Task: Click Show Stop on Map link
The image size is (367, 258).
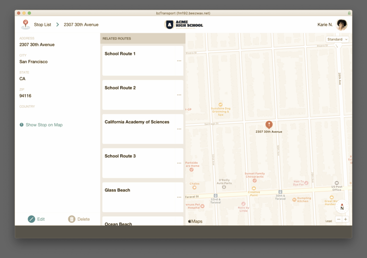Action: pos(44,125)
